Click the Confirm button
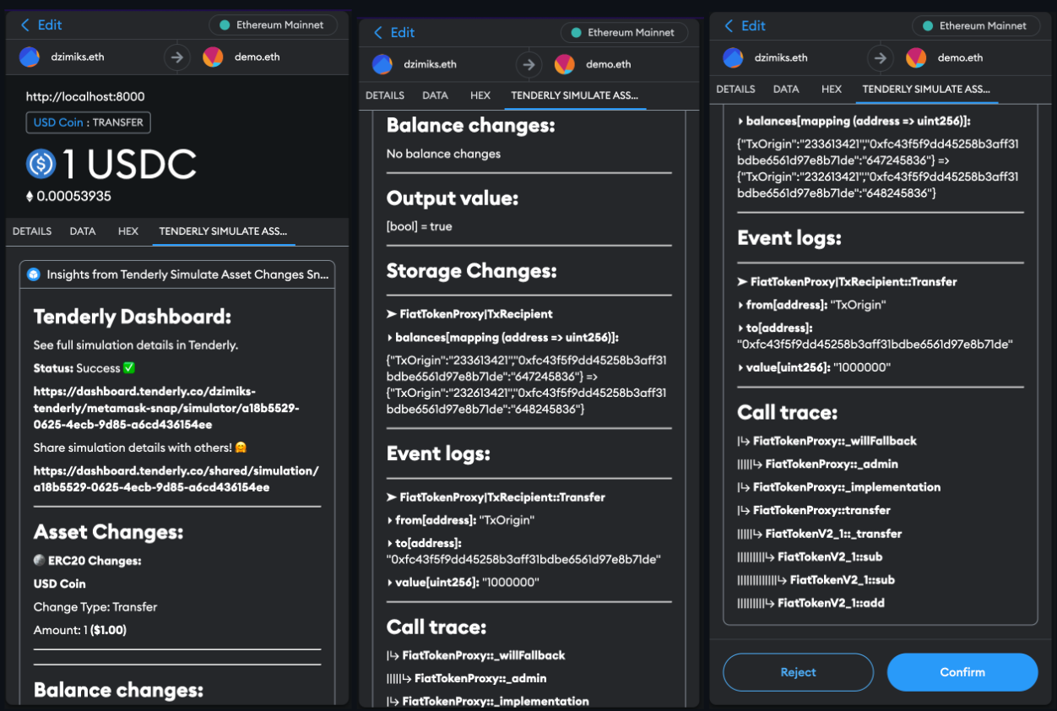This screenshot has width=1057, height=711. click(962, 672)
